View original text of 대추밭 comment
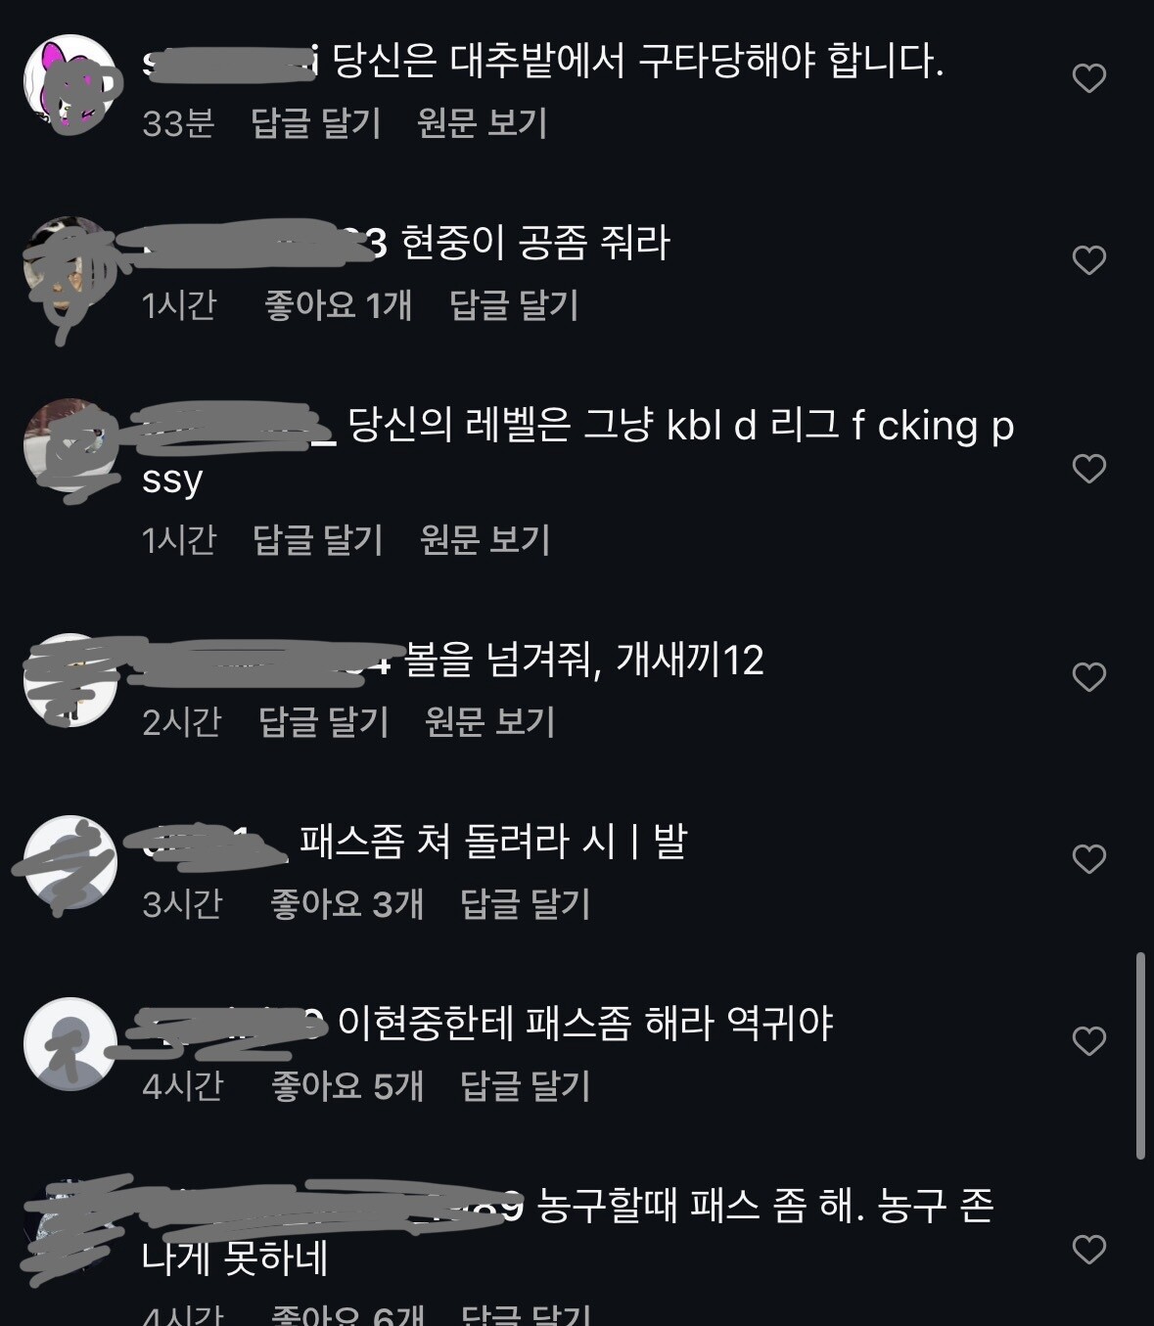The height and width of the screenshot is (1326, 1154). pos(482,123)
